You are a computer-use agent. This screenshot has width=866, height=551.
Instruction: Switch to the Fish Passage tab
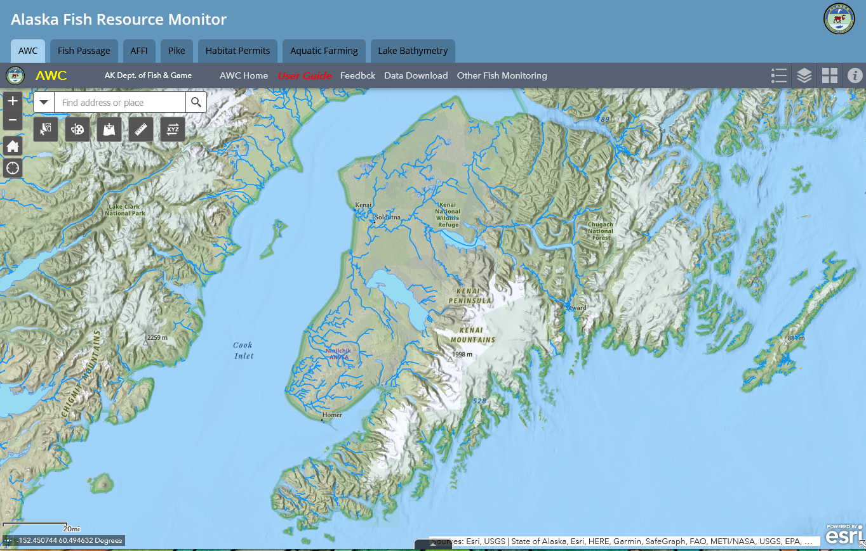[x=84, y=51]
